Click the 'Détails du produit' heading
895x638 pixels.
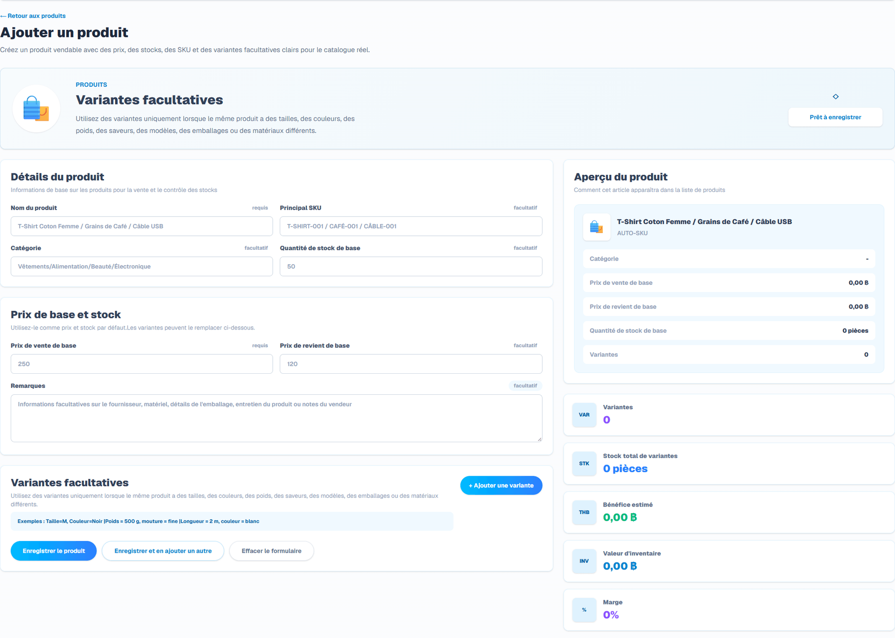pos(57,177)
